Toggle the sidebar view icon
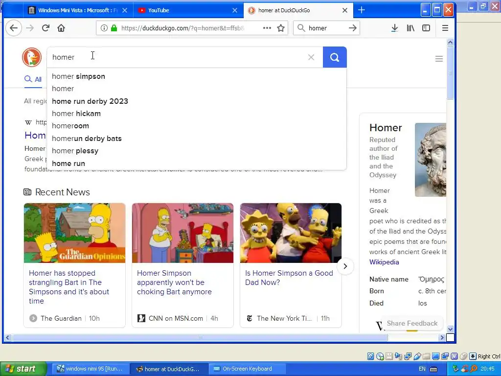501x376 pixels. coord(426,28)
